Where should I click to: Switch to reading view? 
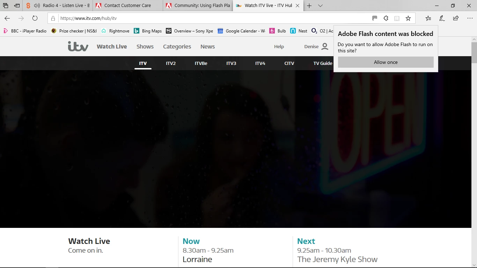tap(397, 18)
